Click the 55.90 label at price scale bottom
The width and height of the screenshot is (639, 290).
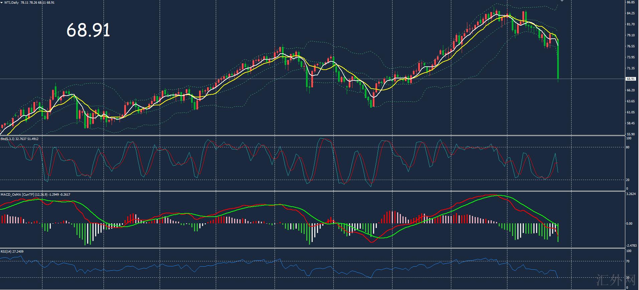tap(631, 134)
